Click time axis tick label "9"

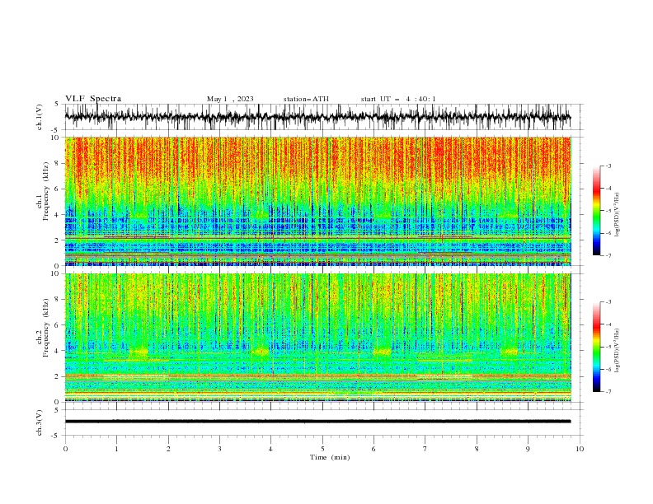[x=528, y=449]
